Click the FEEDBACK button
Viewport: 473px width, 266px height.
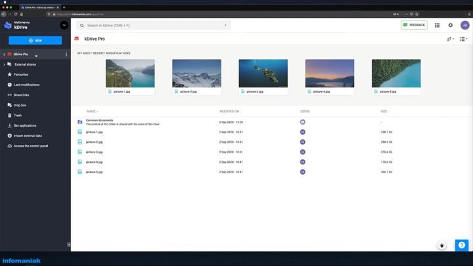point(414,25)
